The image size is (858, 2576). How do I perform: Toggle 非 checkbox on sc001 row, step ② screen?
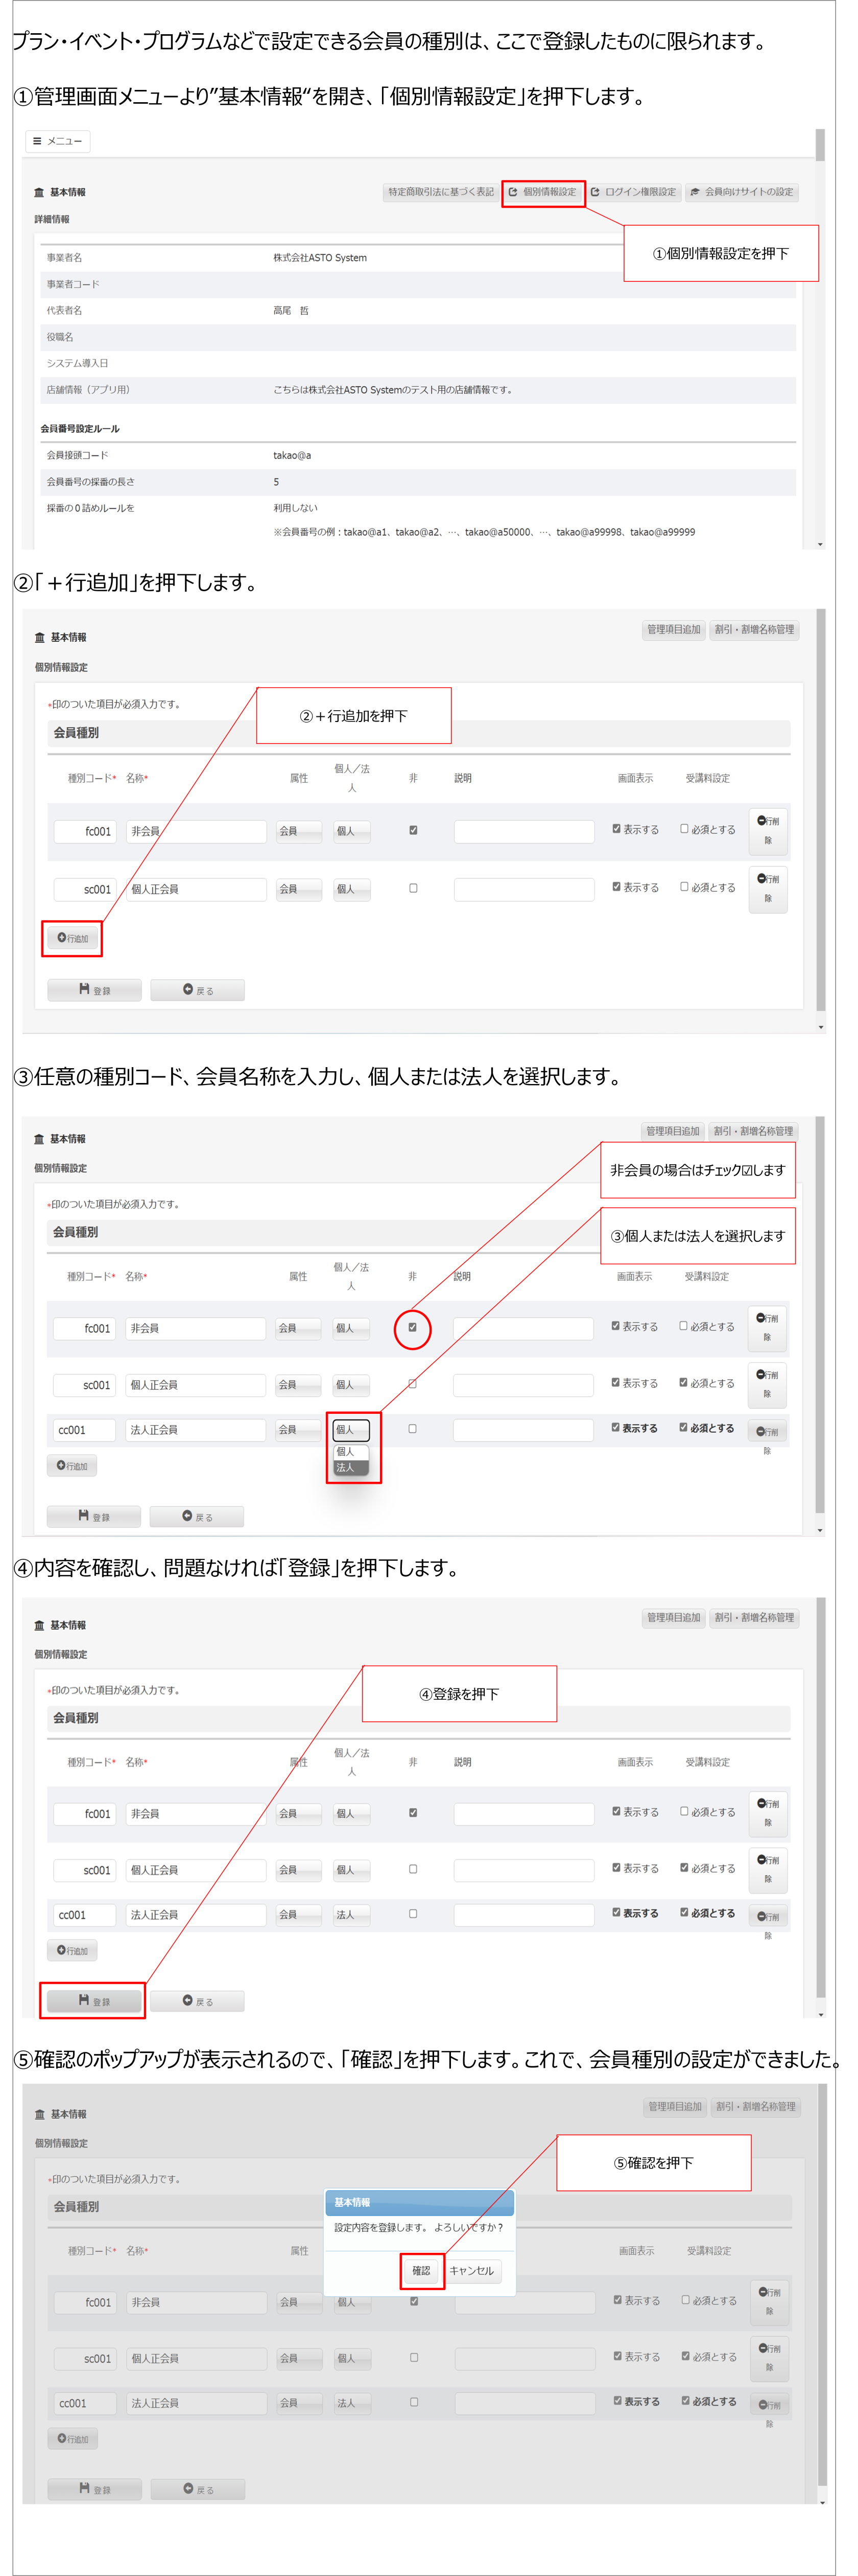(413, 888)
